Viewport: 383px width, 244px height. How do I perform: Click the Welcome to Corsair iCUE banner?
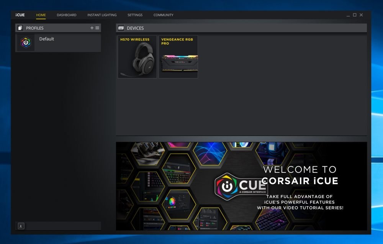pyautogui.click(x=241, y=186)
